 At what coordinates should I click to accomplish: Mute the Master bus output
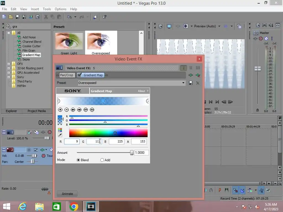click(x=266, y=38)
